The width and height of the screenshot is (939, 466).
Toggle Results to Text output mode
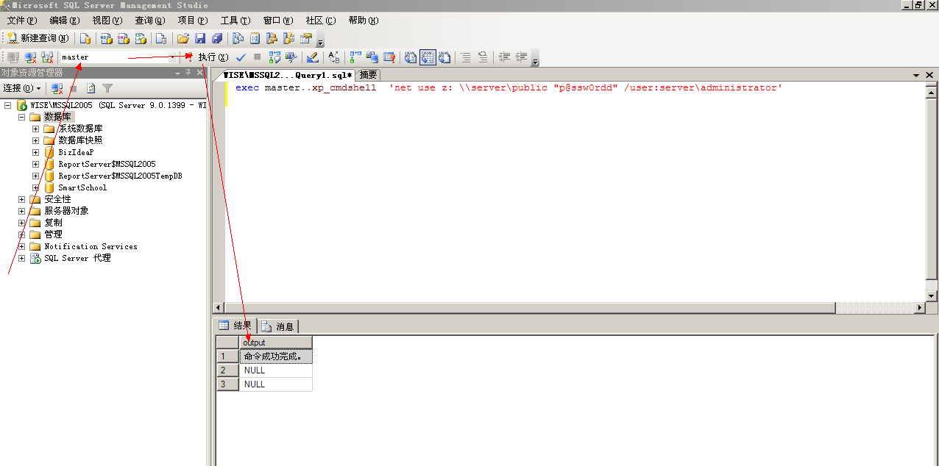point(411,57)
